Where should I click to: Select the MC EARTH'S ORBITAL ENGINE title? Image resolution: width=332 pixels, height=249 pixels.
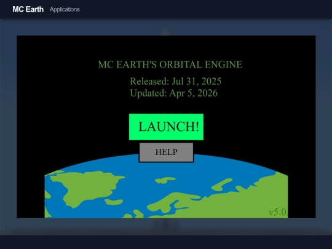(x=170, y=65)
